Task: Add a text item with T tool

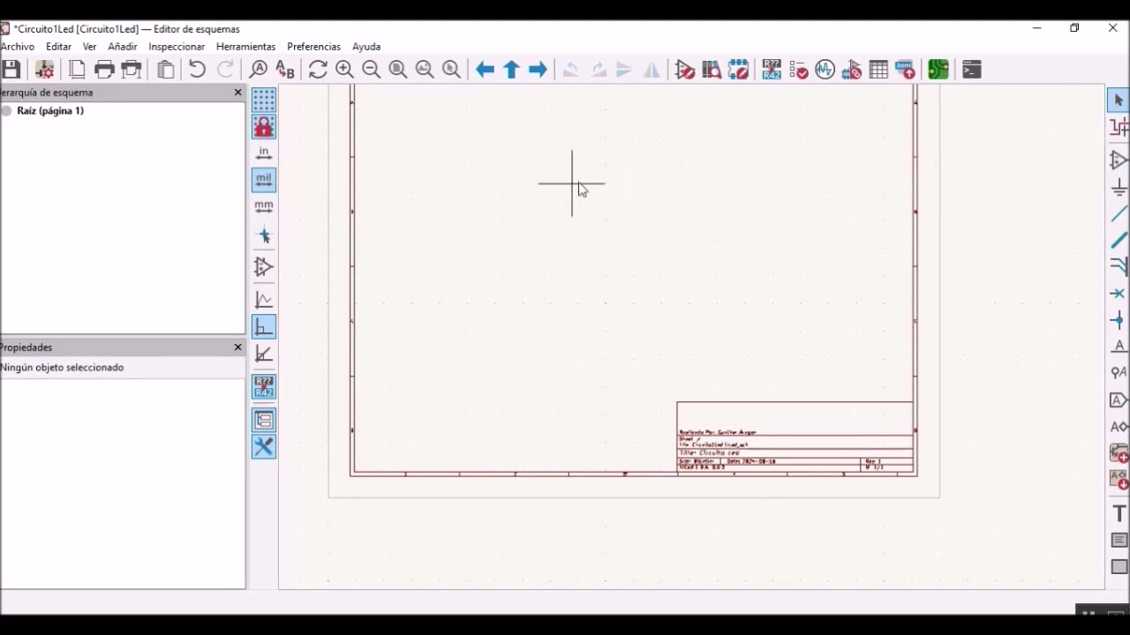Action: coord(1119,513)
